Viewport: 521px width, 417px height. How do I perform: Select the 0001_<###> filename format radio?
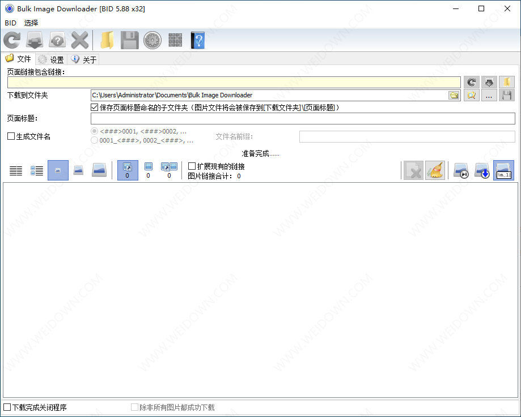pos(94,140)
